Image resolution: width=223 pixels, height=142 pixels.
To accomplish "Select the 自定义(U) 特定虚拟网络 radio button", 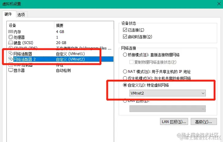I will 125,85.
